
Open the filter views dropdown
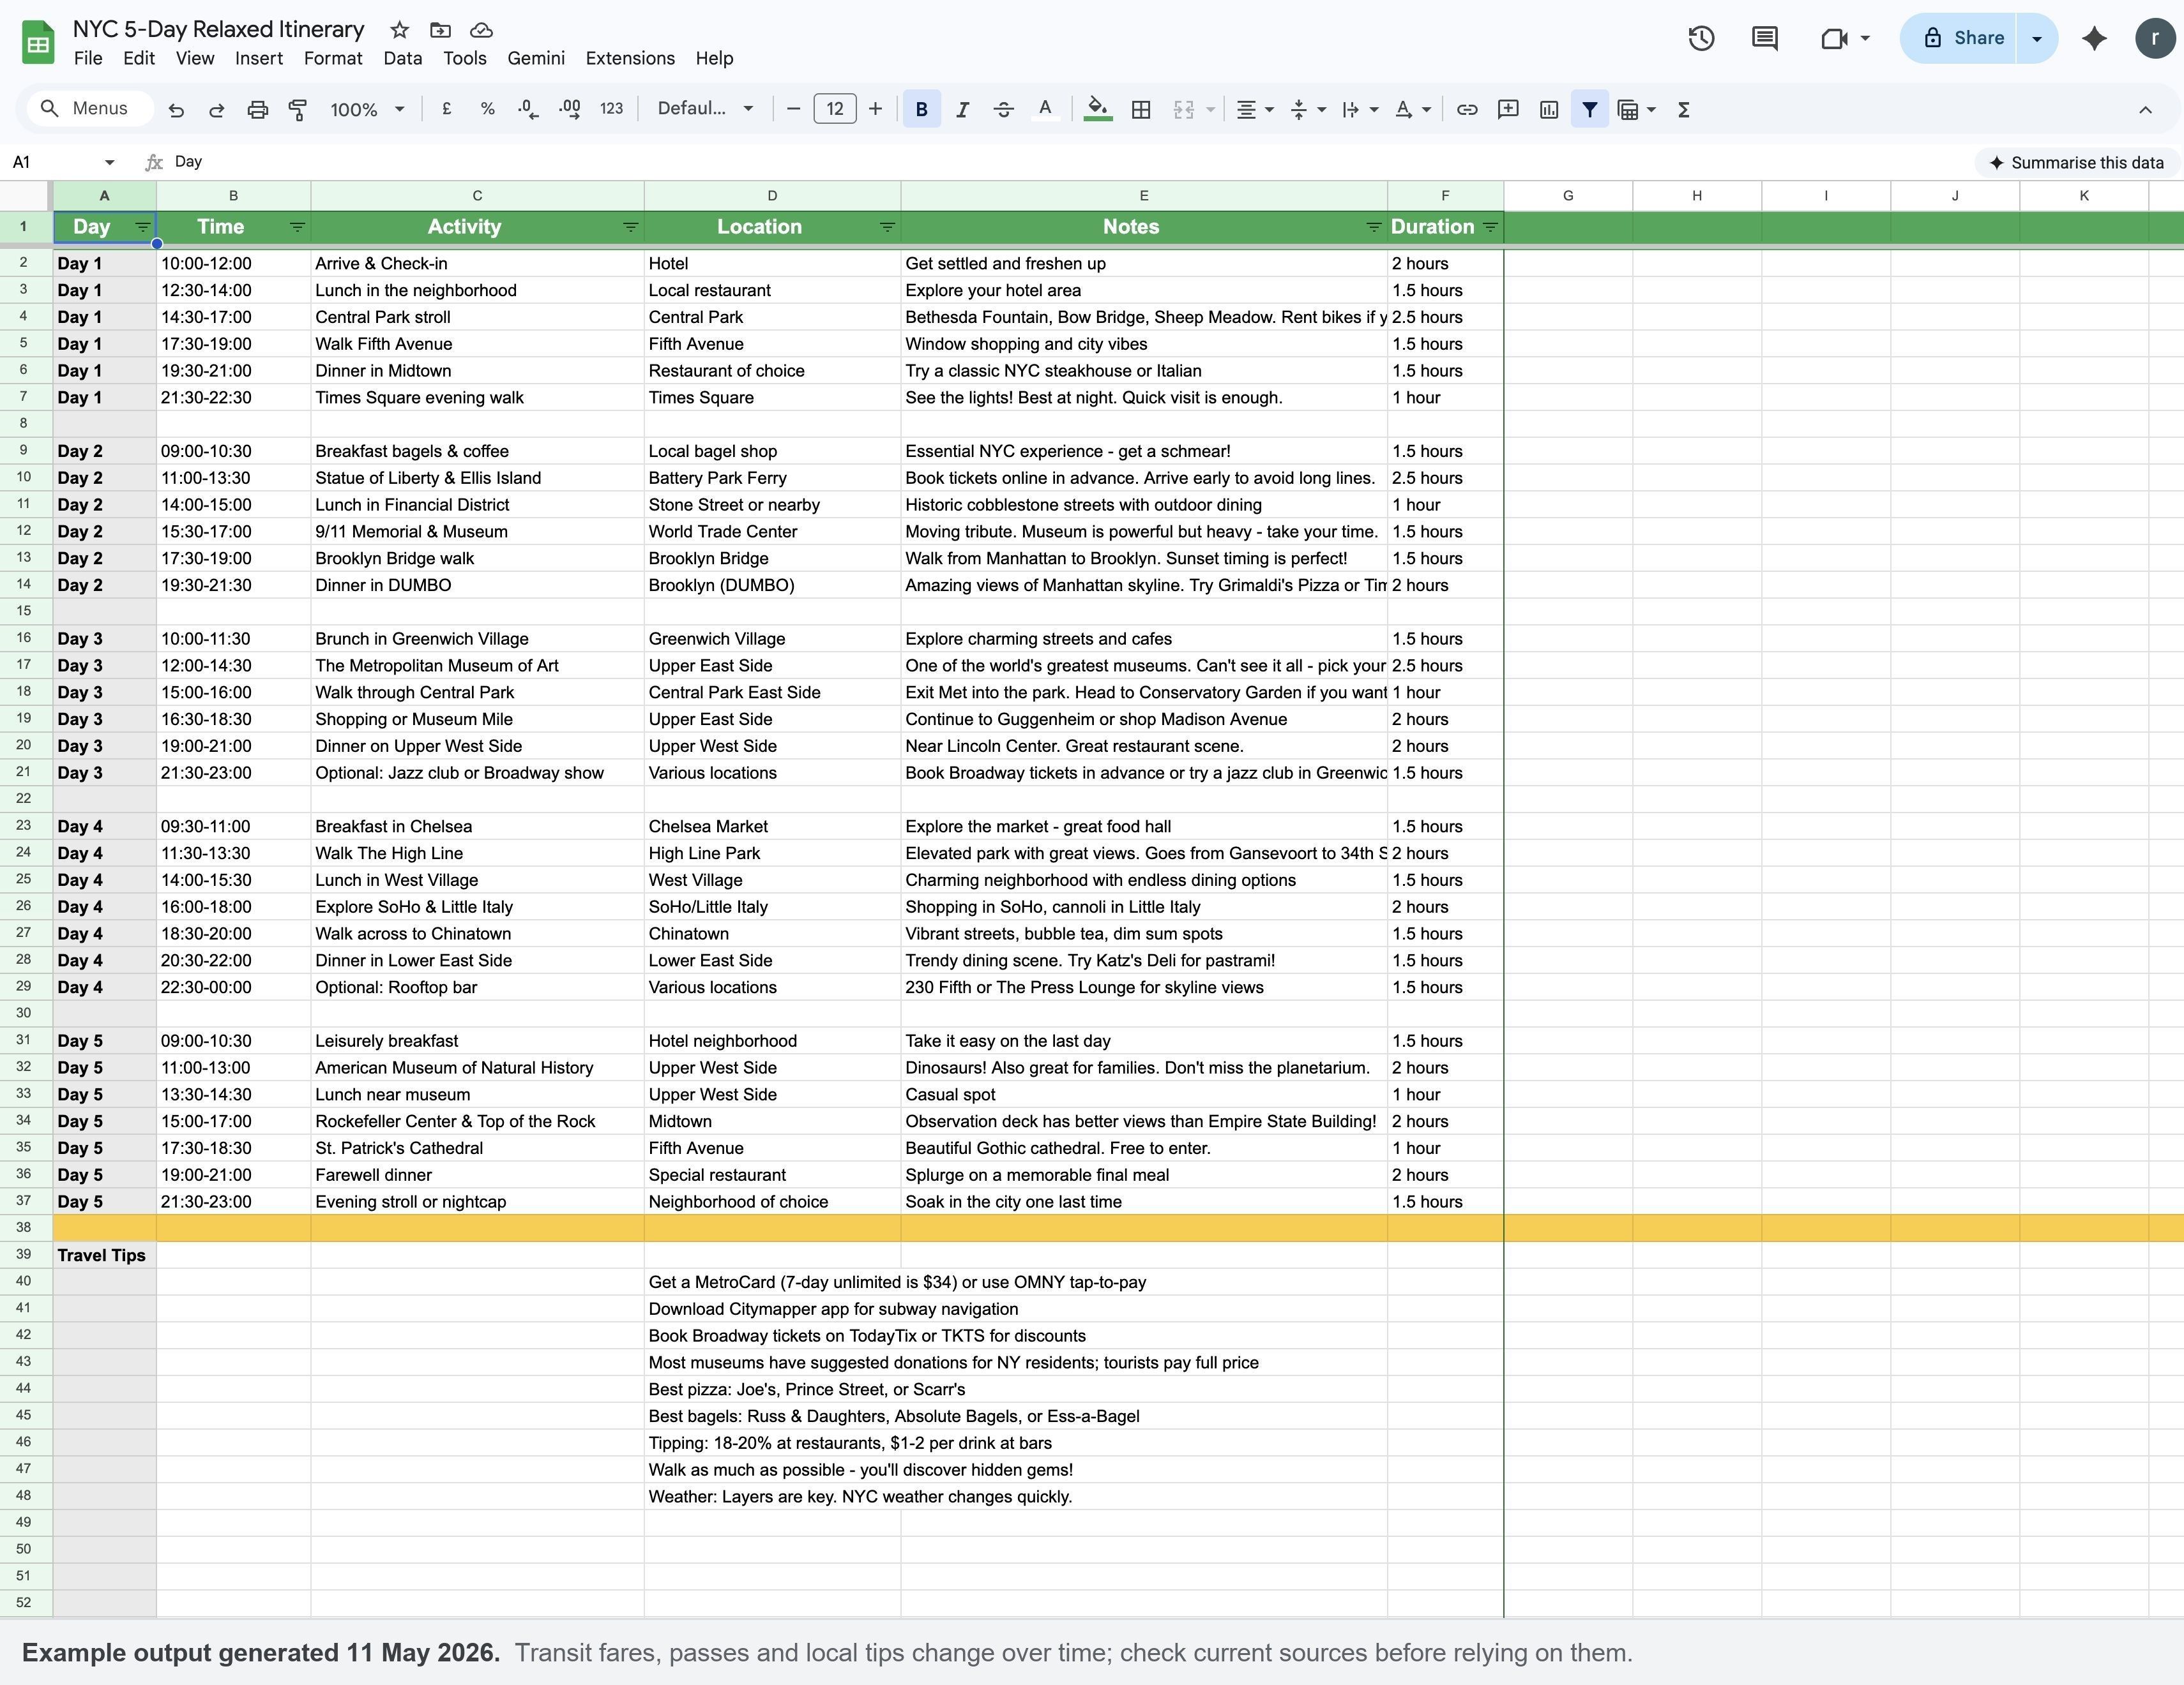(1651, 110)
